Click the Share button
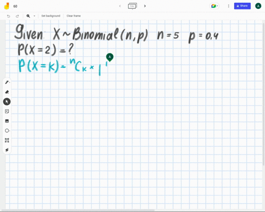The width and height of the screenshot is (265, 212). (x=242, y=6)
